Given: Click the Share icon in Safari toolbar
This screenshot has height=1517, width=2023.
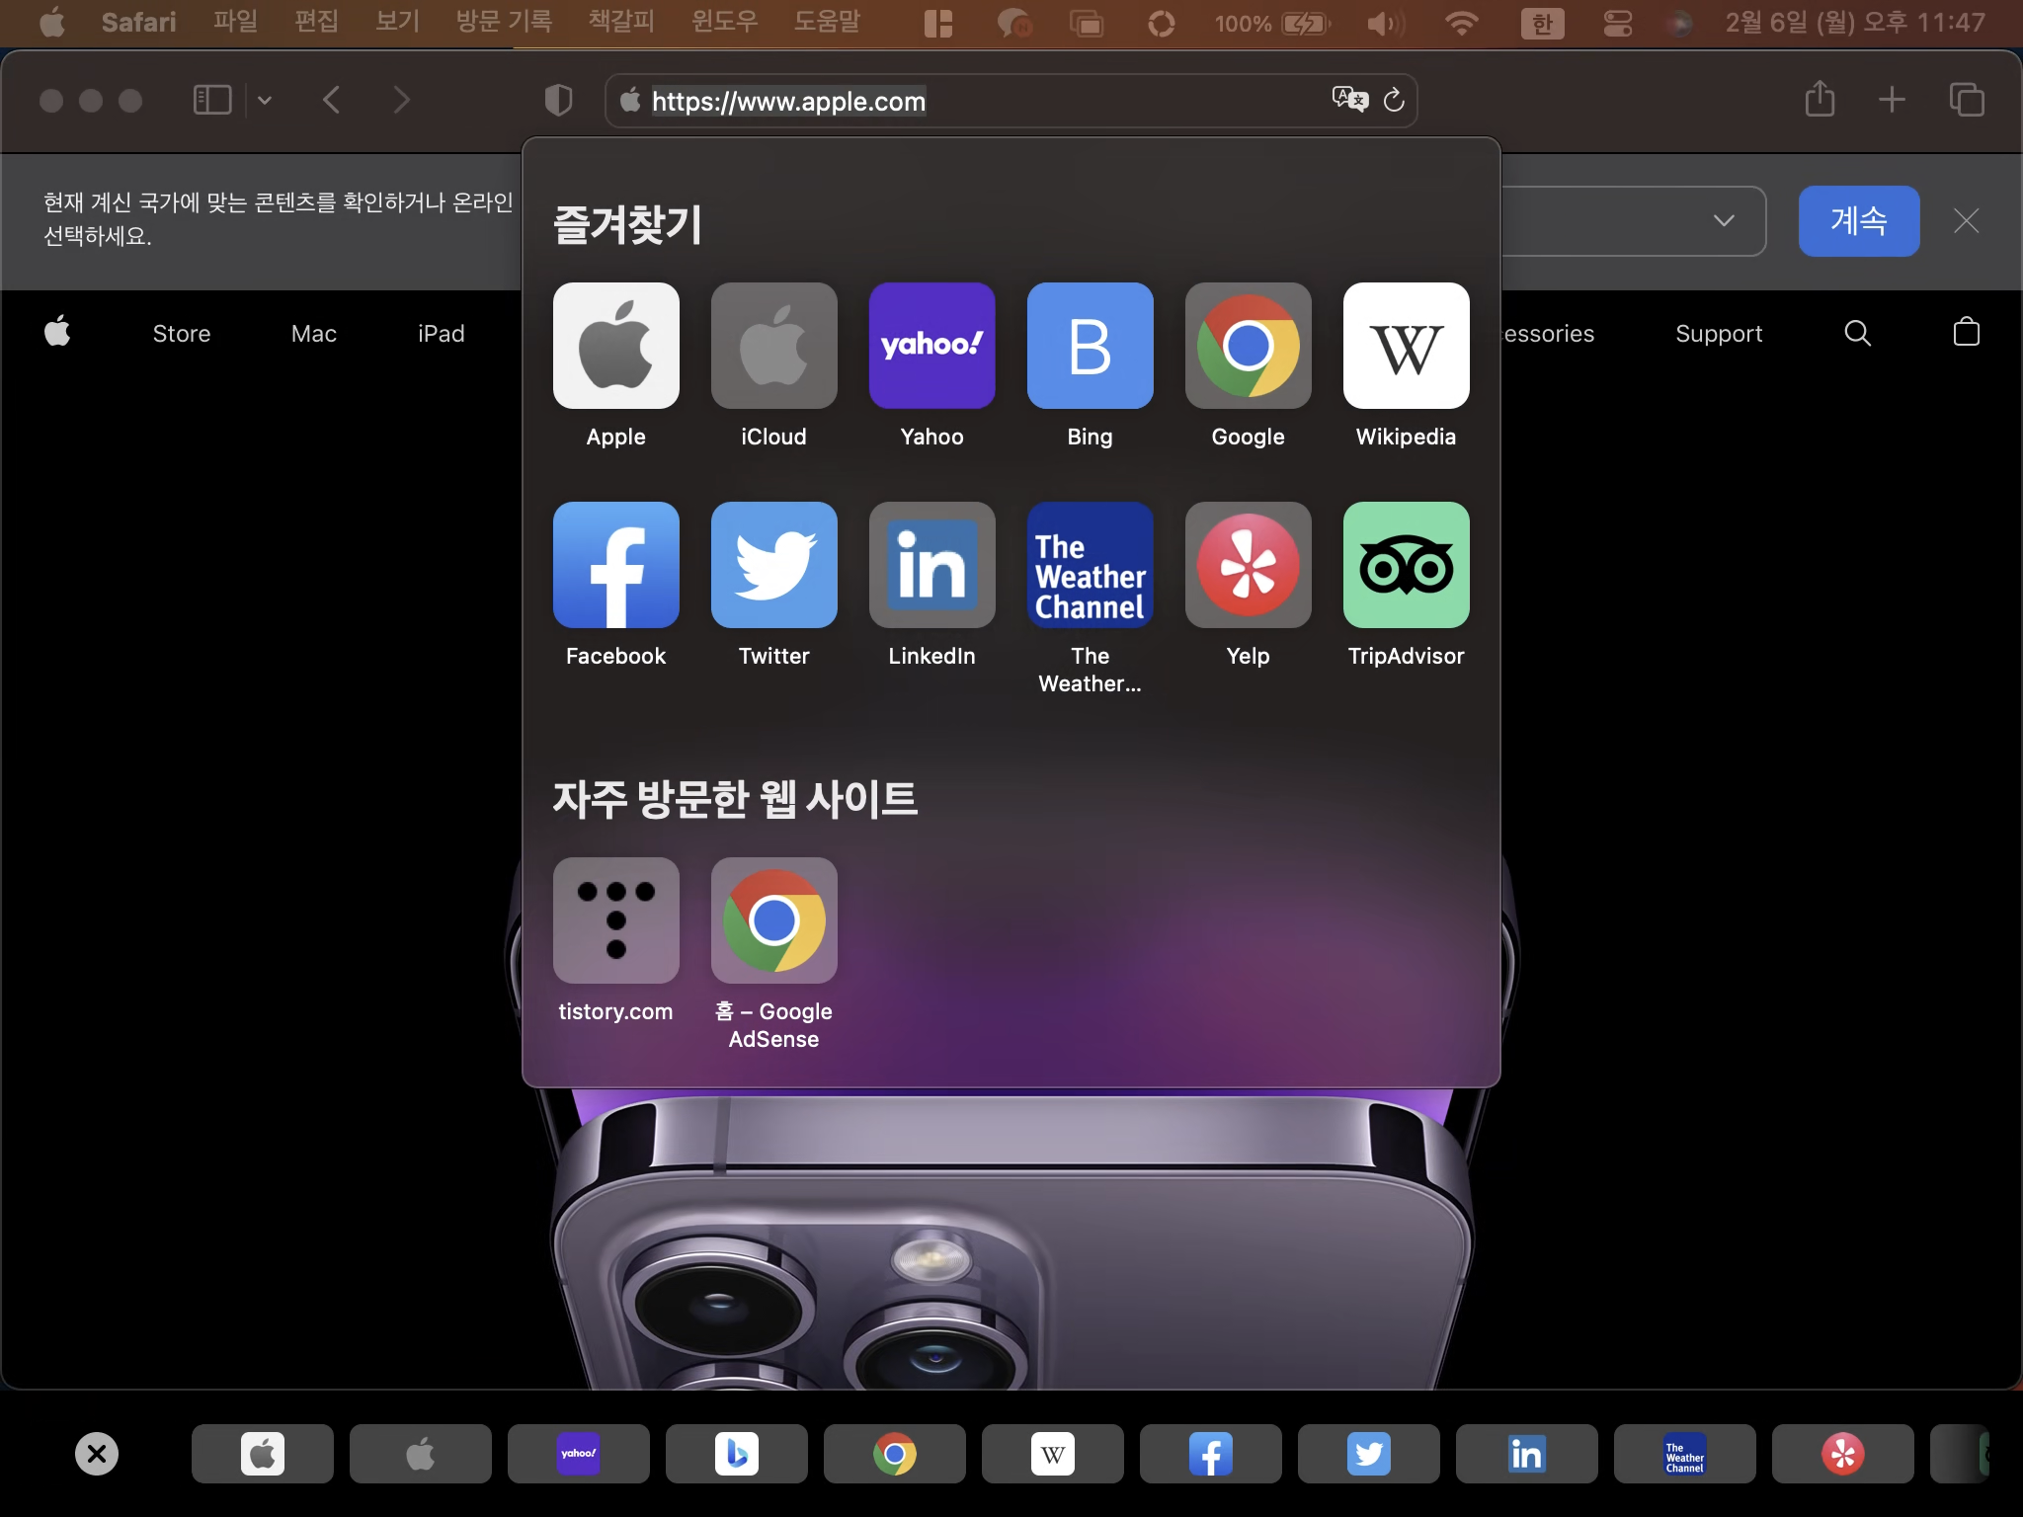Looking at the screenshot, I should pos(1819,100).
